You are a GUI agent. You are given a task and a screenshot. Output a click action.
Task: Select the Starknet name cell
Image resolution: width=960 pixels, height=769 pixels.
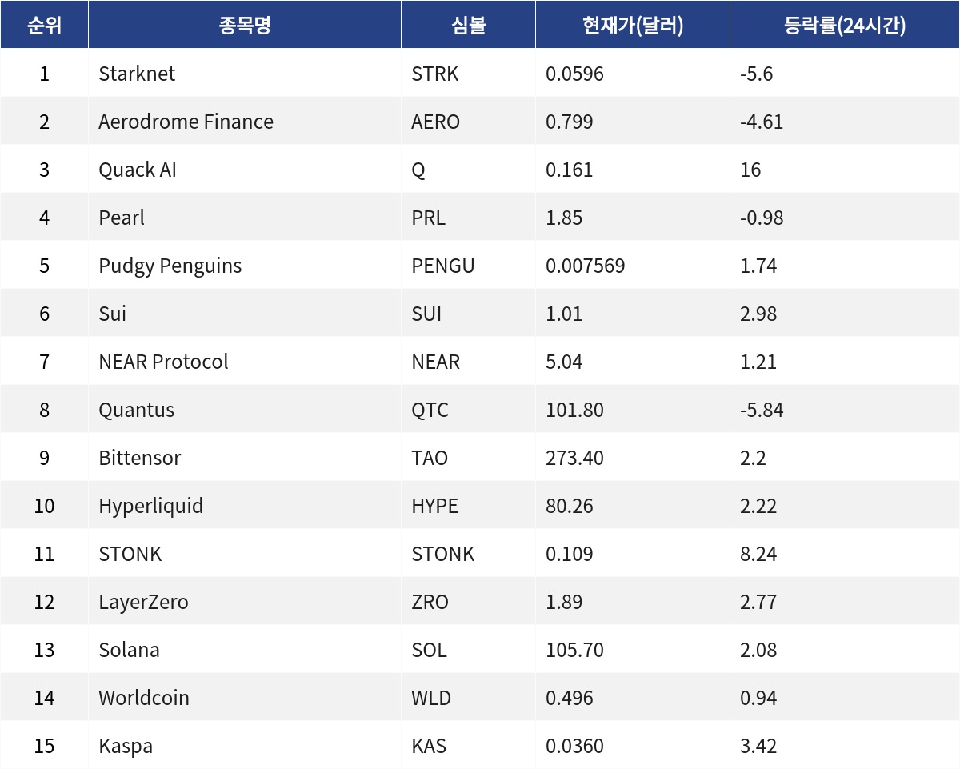(x=245, y=74)
